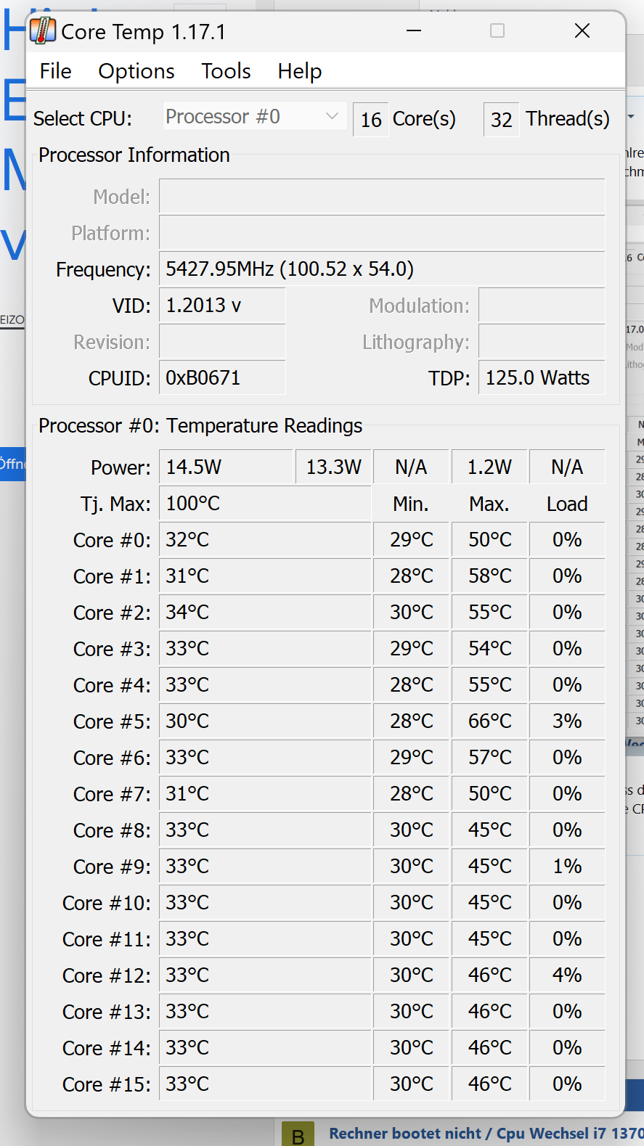Open 'Rechner bootet nicht' link in background page
Image resolution: width=644 pixels, height=1146 pixels.
pos(486,1133)
